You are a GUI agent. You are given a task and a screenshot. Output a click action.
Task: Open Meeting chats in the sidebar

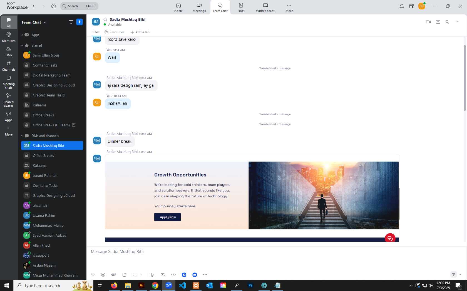pos(9,82)
